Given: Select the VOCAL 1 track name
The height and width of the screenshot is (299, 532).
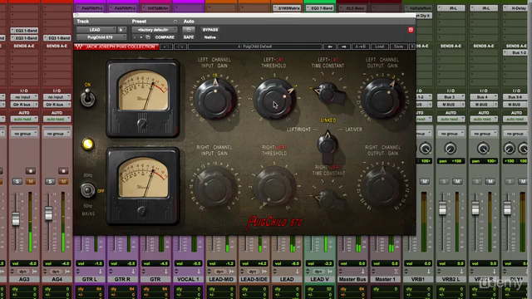Looking at the screenshot, I should 188,279.
